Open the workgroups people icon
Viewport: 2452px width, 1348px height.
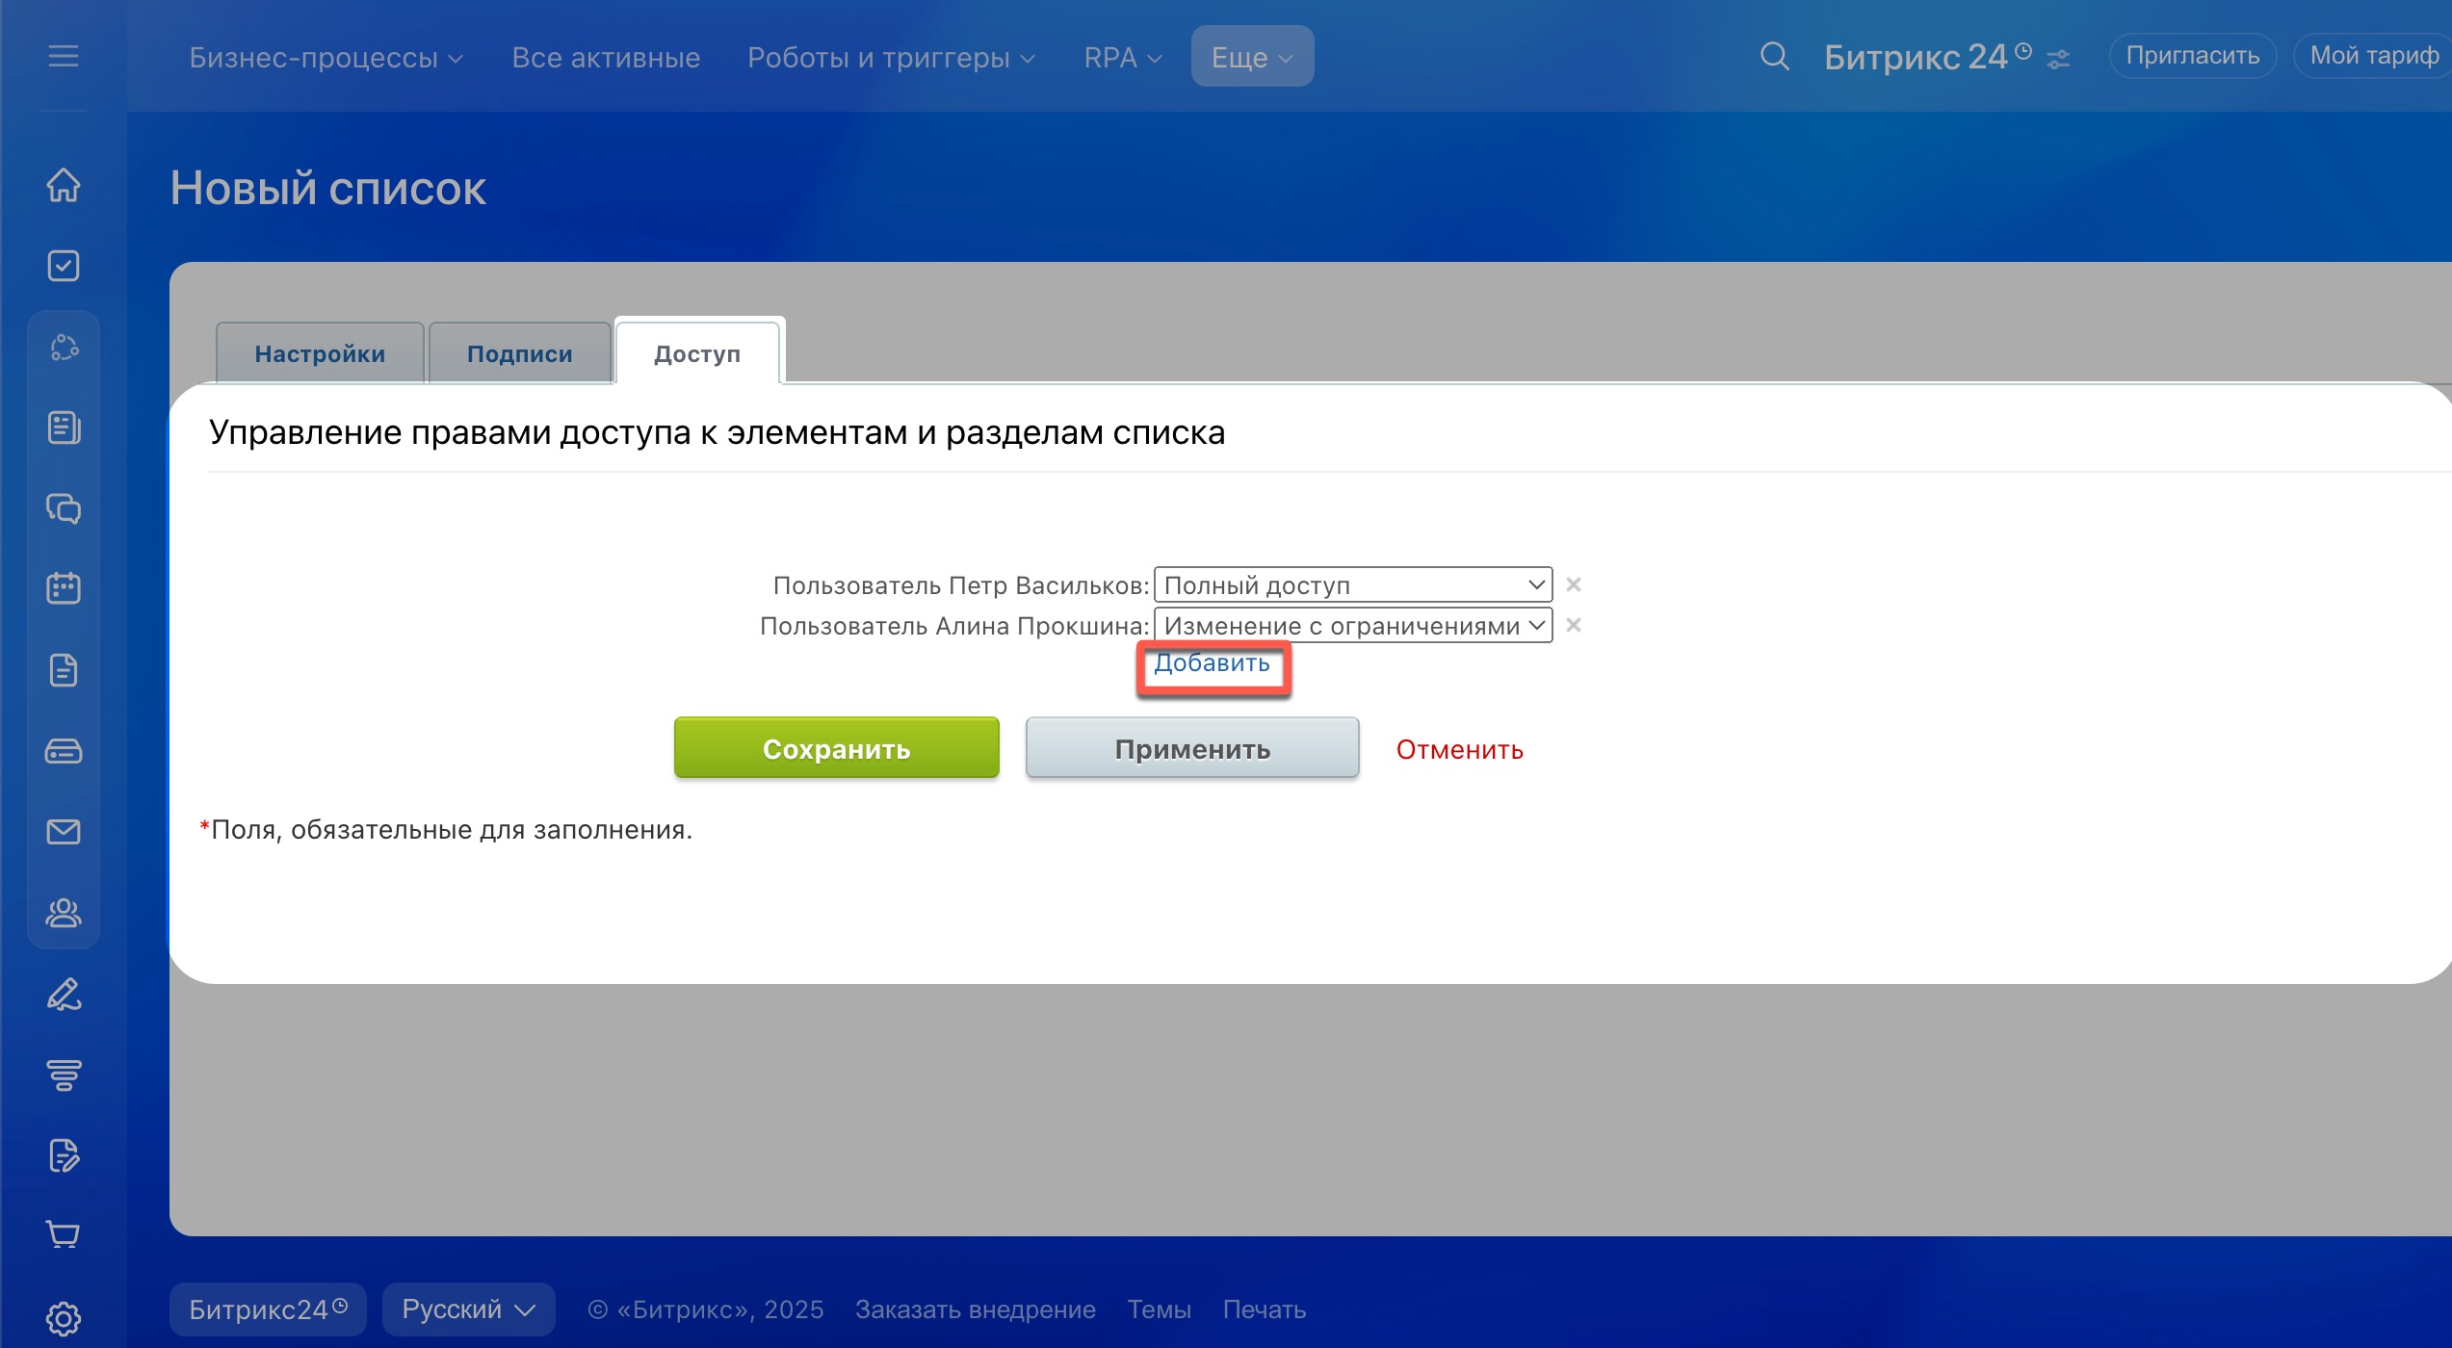coord(64,912)
